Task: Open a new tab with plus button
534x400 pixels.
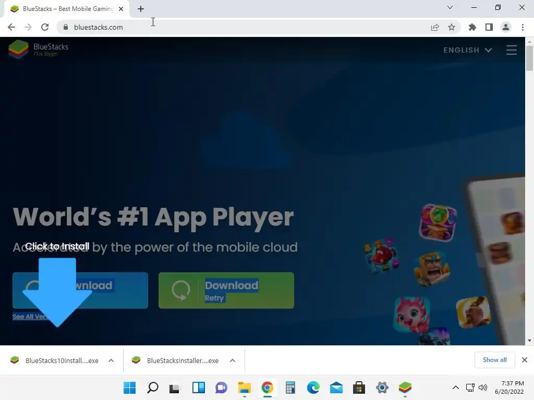Action: pyautogui.click(x=141, y=9)
